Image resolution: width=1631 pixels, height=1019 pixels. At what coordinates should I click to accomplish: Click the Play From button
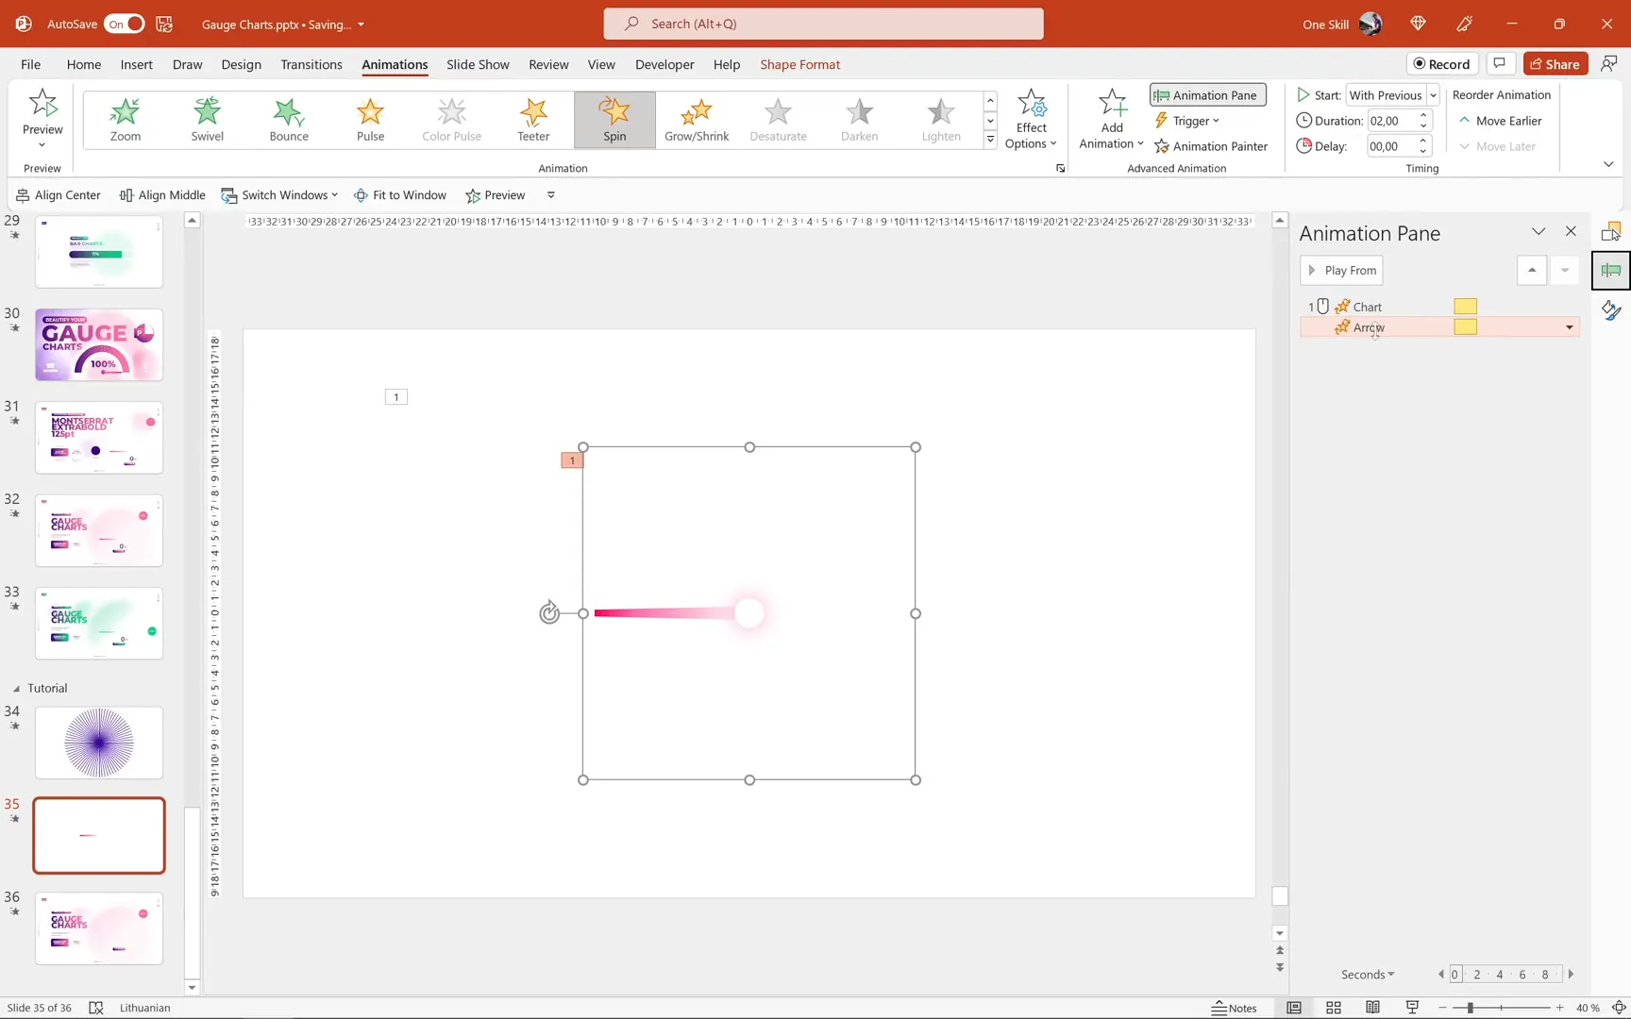point(1341,270)
